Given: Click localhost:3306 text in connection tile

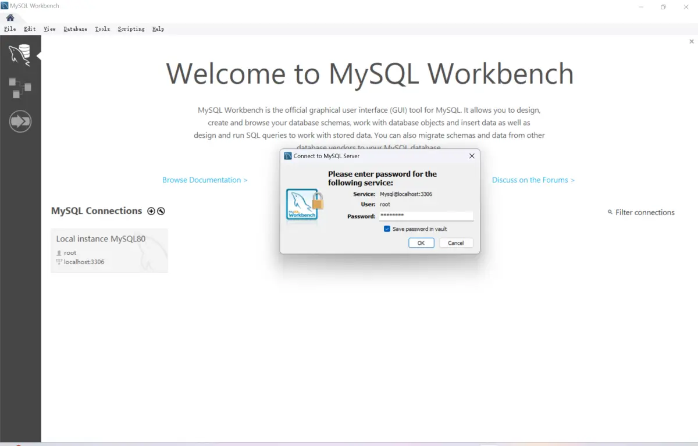Looking at the screenshot, I should pyautogui.click(x=84, y=262).
